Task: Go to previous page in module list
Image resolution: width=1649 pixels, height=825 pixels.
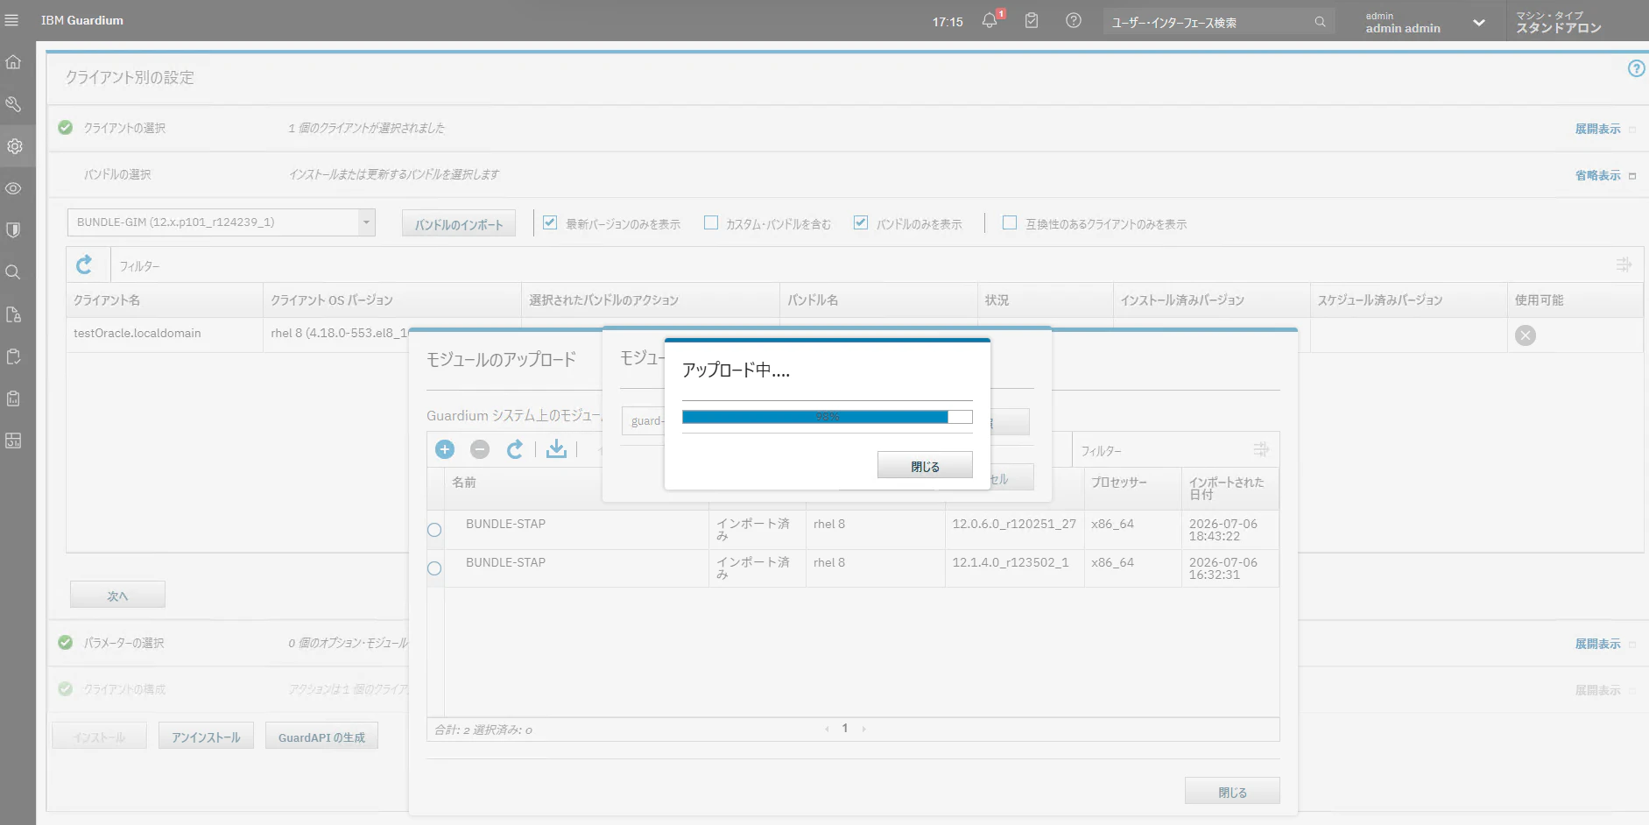Action: [827, 729]
